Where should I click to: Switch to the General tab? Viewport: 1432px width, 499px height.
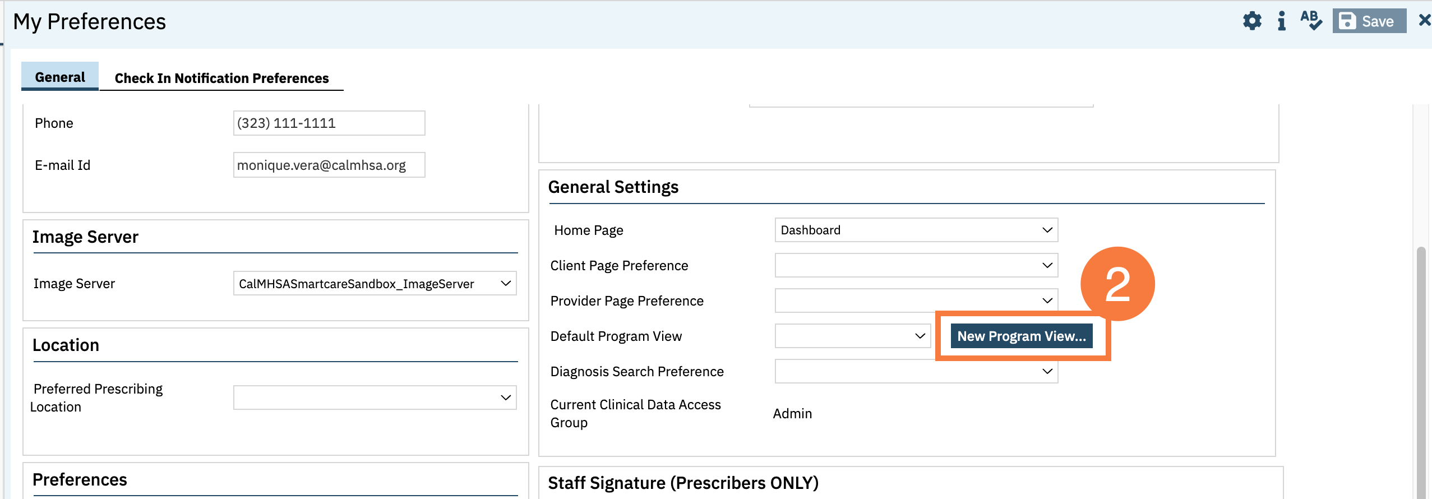60,77
